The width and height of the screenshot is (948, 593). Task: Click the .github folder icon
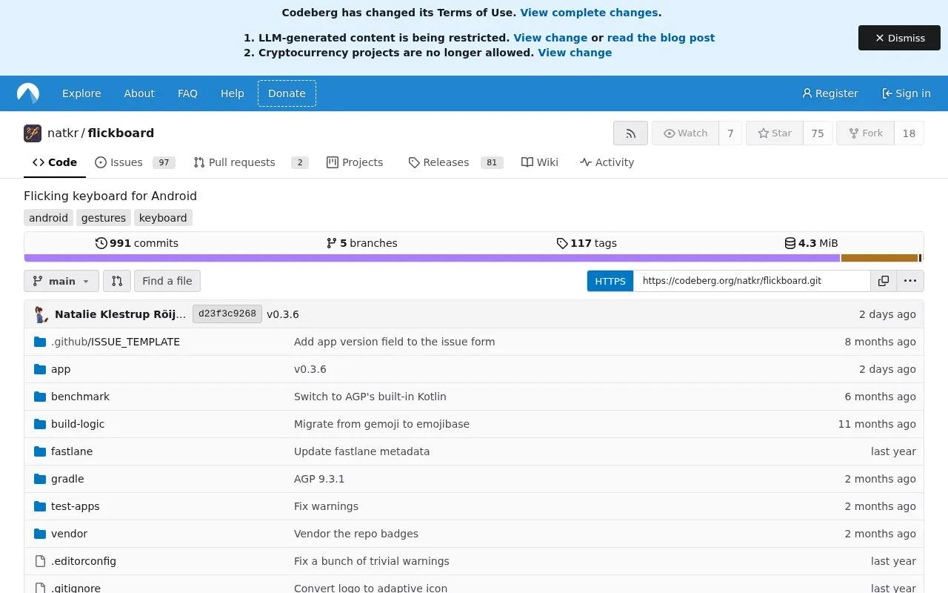pos(40,342)
